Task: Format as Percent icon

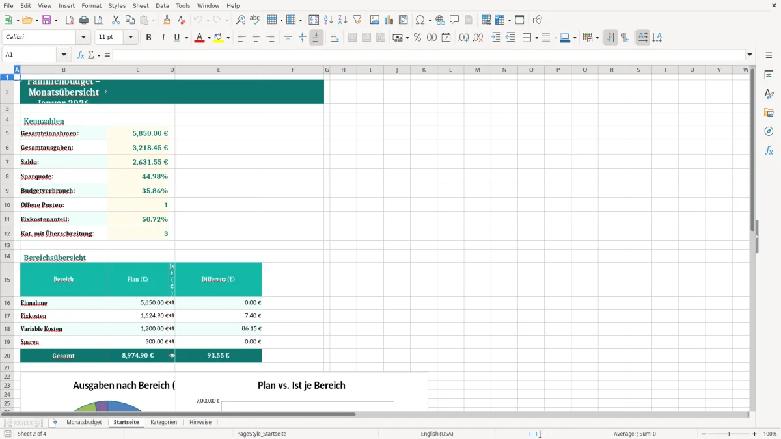Action: (x=417, y=38)
